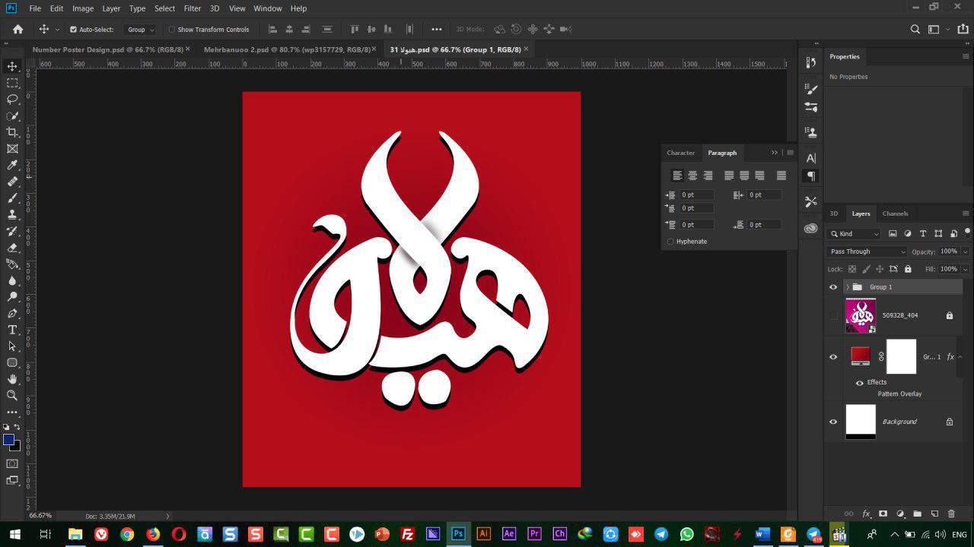This screenshot has width=974, height=547.
Task: Open the Pass Through blend mode dropdown
Action: point(867,251)
